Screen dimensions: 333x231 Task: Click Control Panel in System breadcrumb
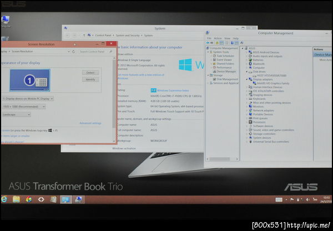point(103,35)
